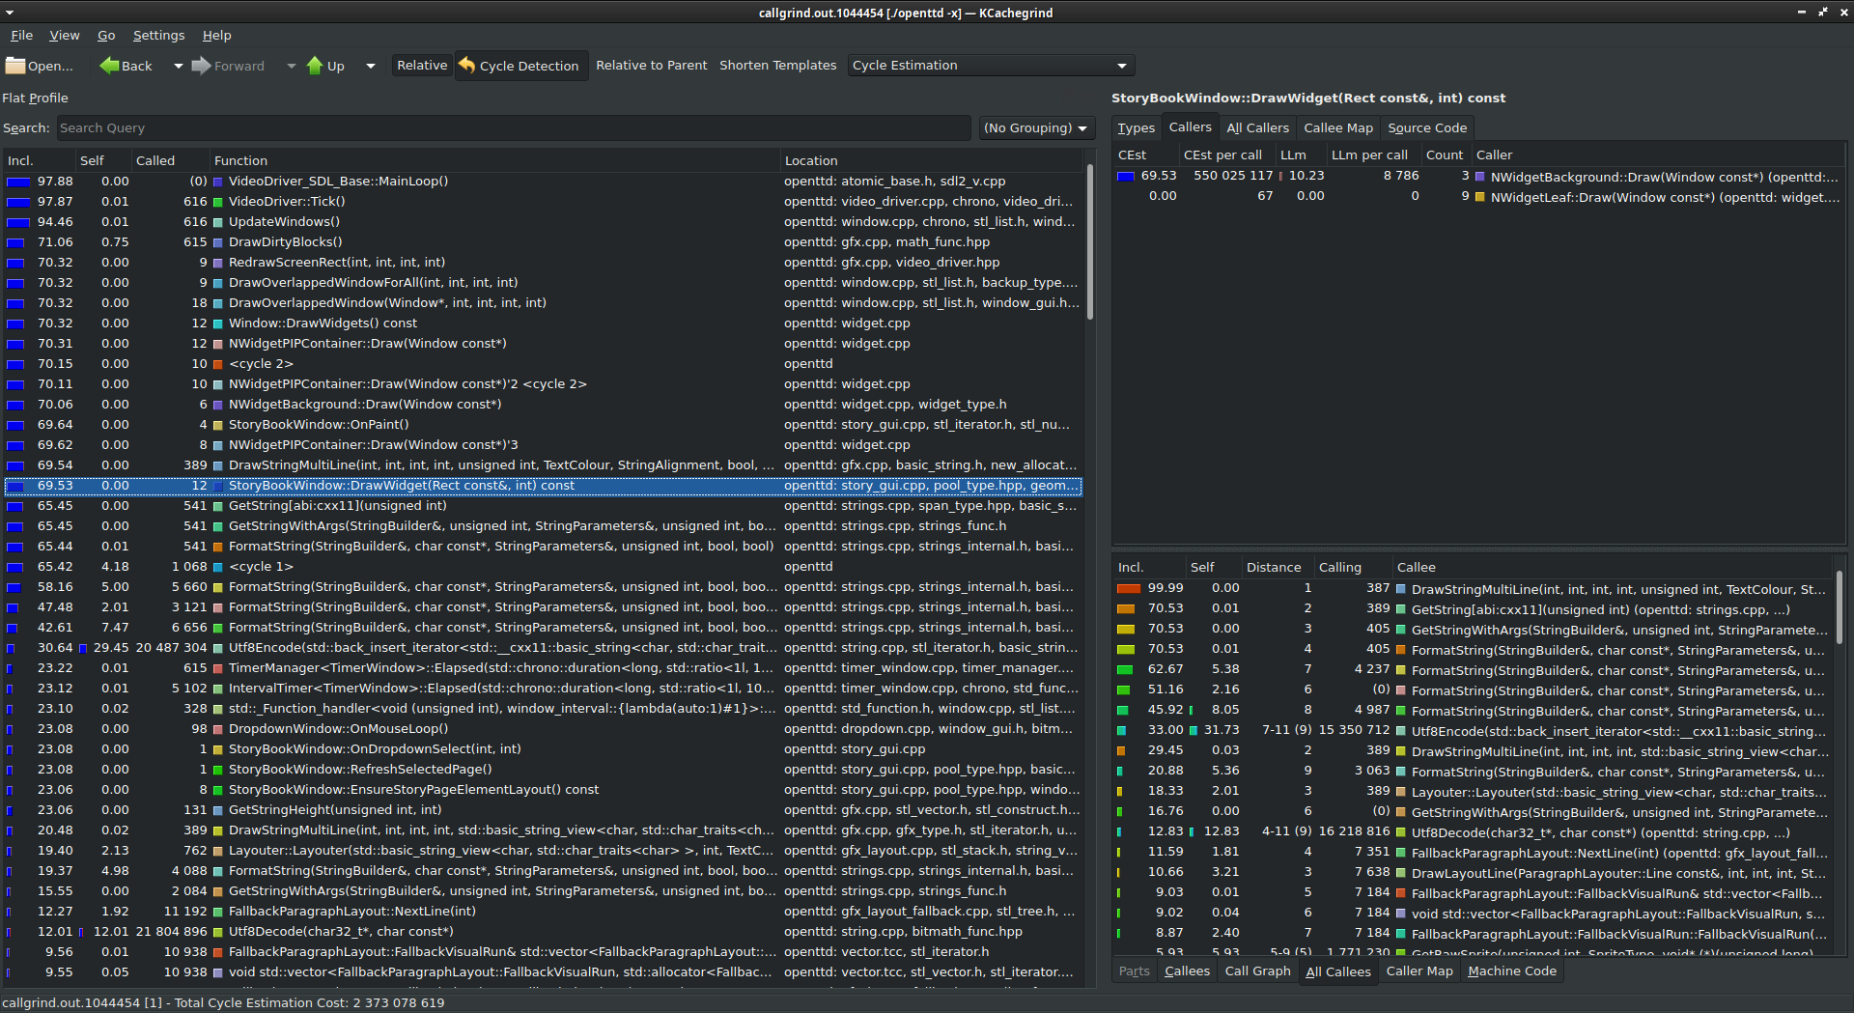Viewport: 1854px width, 1013px height.
Task: Toggle Relative cost display
Action: [422, 66]
